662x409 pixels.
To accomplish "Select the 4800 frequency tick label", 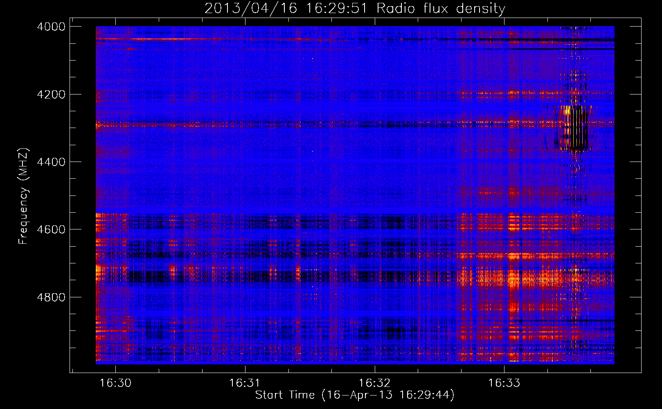I will 51,297.
